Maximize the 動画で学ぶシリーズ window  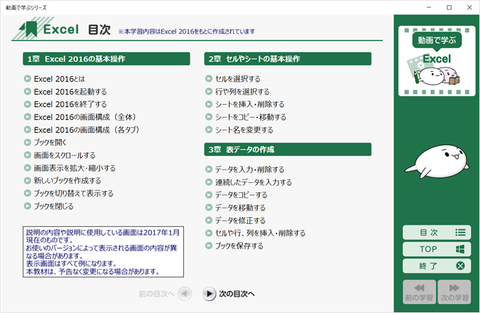point(449,8)
